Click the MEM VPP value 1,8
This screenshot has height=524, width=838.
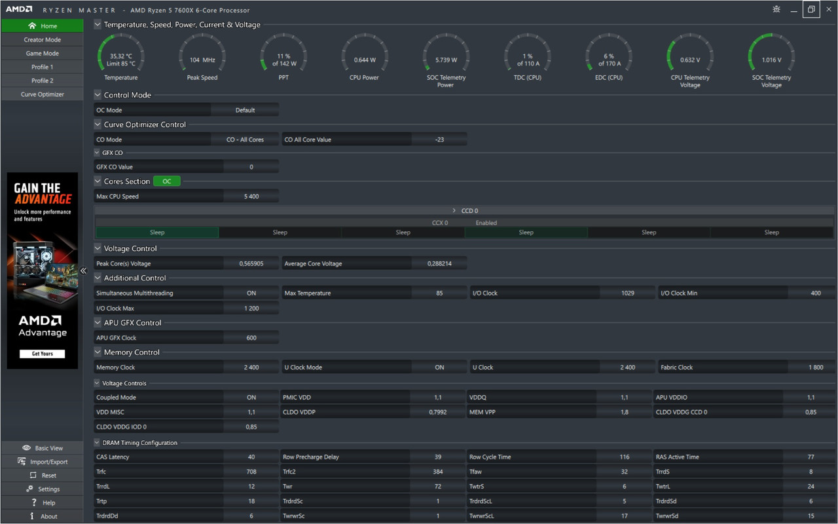[625, 412]
